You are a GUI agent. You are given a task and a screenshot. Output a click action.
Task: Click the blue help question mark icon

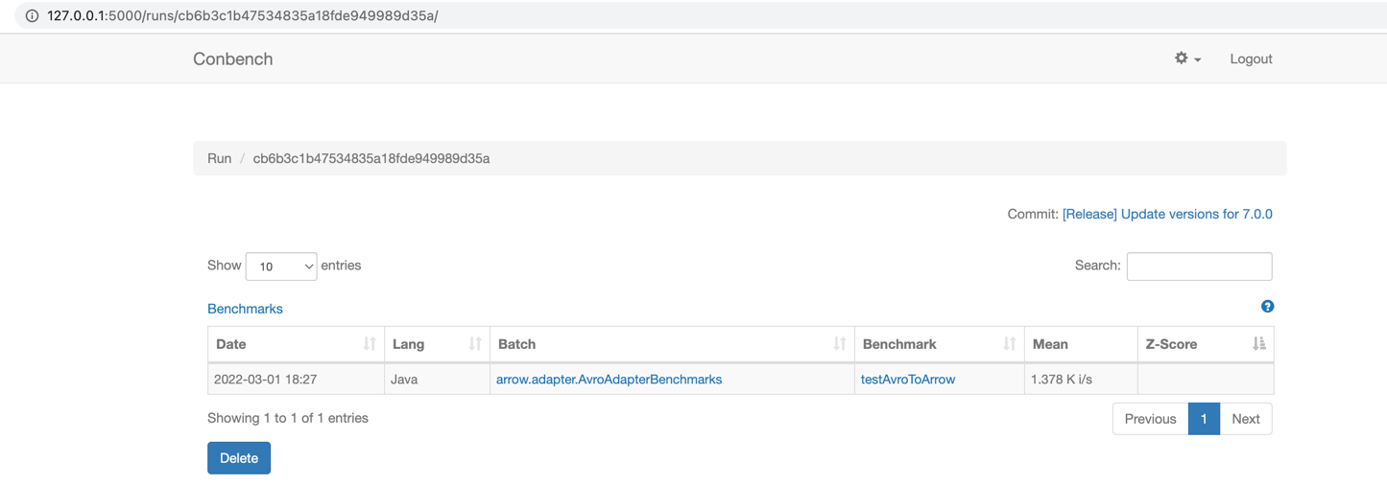[1267, 307]
